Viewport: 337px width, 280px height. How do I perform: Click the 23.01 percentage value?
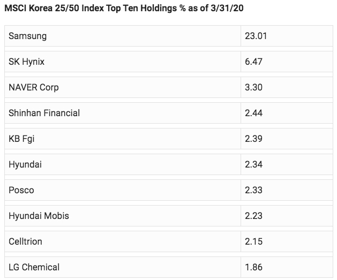[256, 36]
